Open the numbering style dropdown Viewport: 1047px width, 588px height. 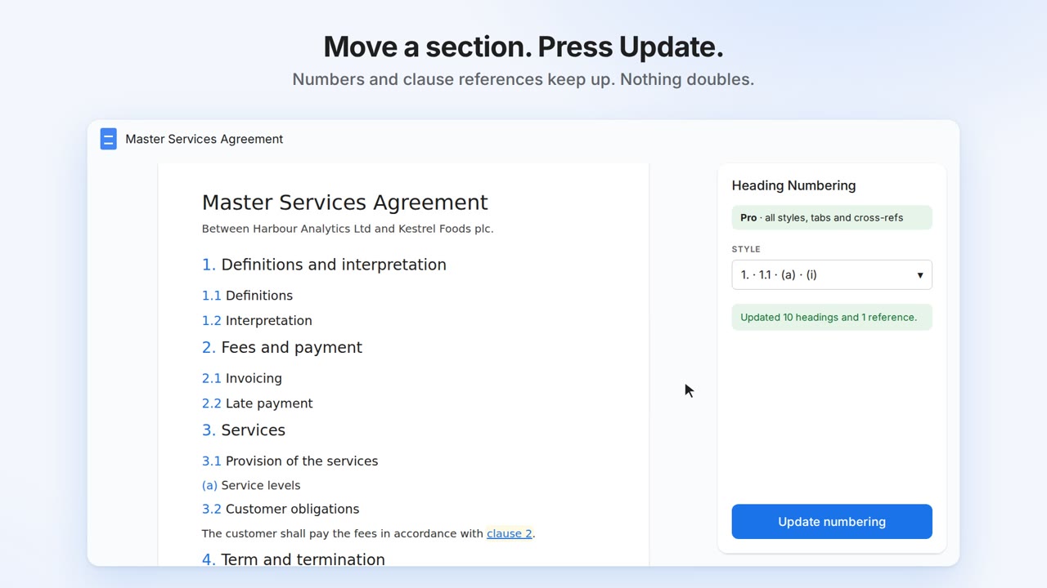pos(832,274)
